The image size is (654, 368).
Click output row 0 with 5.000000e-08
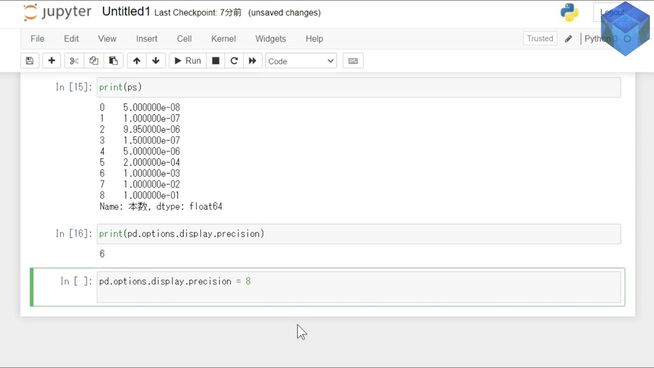tap(140, 107)
